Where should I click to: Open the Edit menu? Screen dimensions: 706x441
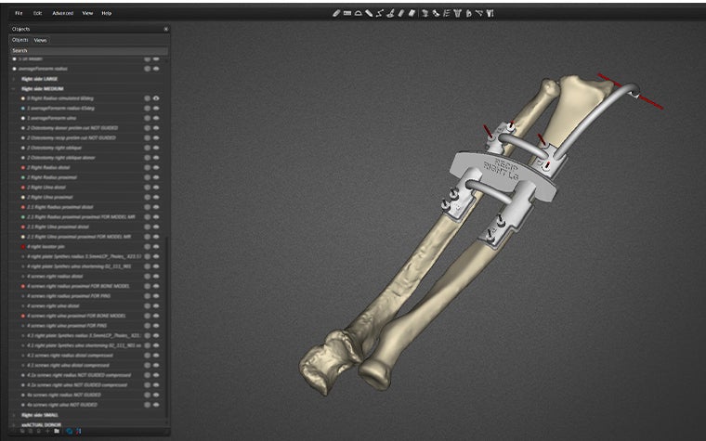[x=37, y=13]
